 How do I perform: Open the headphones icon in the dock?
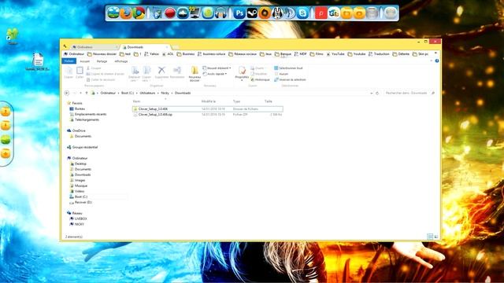coord(220,13)
